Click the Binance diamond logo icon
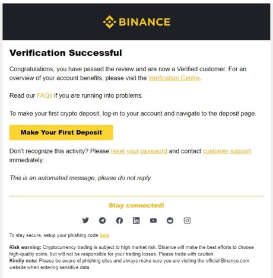Image resolution: width=273 pixels, height=278 pixels. coord(109,22)
